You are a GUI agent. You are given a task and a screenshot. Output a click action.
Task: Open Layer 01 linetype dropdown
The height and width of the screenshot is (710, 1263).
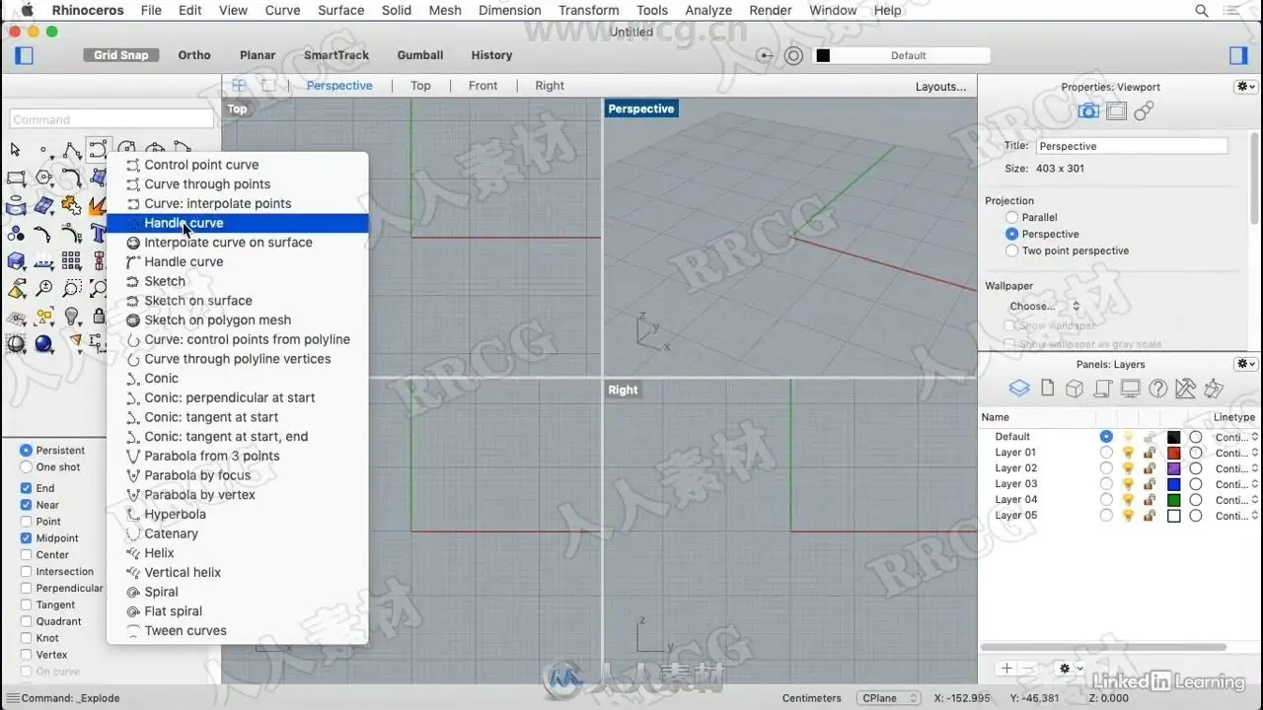coord(1235,453)
